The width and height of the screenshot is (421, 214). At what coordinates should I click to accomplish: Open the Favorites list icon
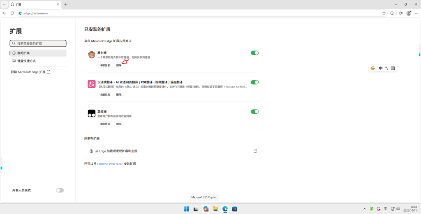(x=401, y=13)
